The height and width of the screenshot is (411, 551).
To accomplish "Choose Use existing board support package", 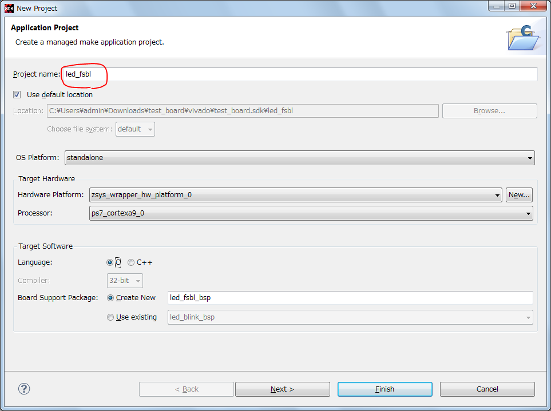I will (x=110, y=317).
